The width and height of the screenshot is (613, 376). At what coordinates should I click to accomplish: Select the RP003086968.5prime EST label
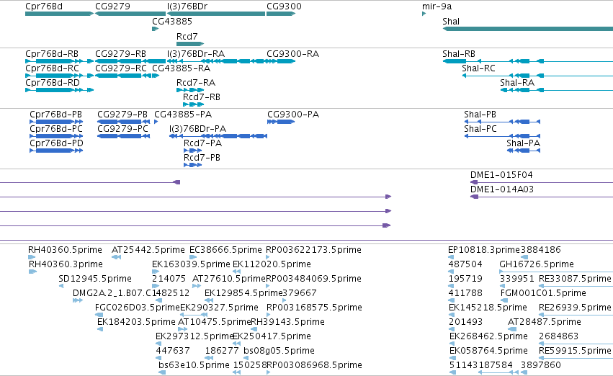pos(314,365)
